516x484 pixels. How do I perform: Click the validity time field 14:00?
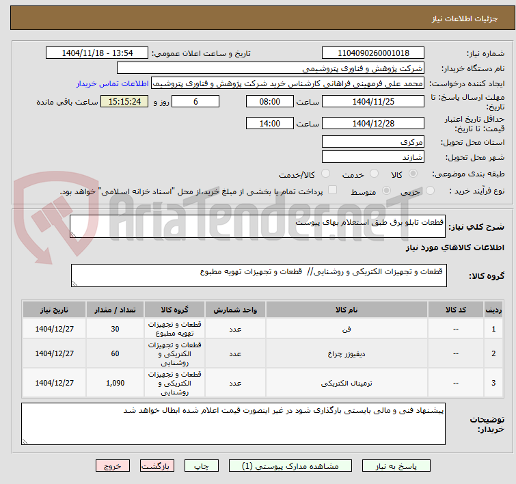tap(269, 123)
